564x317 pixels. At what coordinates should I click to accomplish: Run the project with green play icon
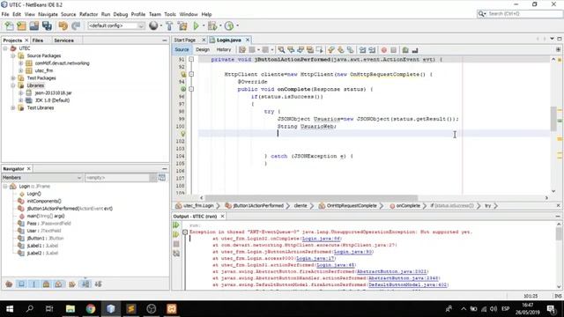196,26
